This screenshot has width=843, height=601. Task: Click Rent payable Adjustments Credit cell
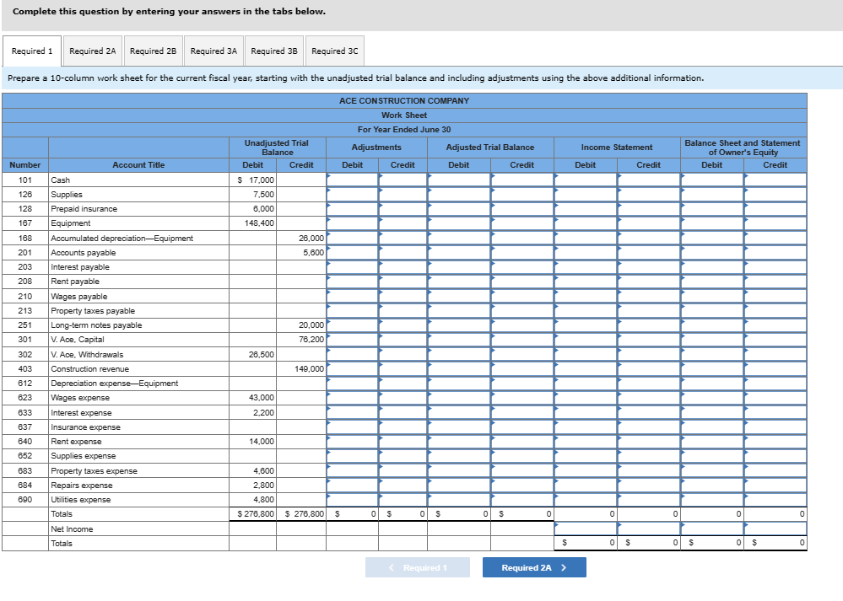coord(403,282)
